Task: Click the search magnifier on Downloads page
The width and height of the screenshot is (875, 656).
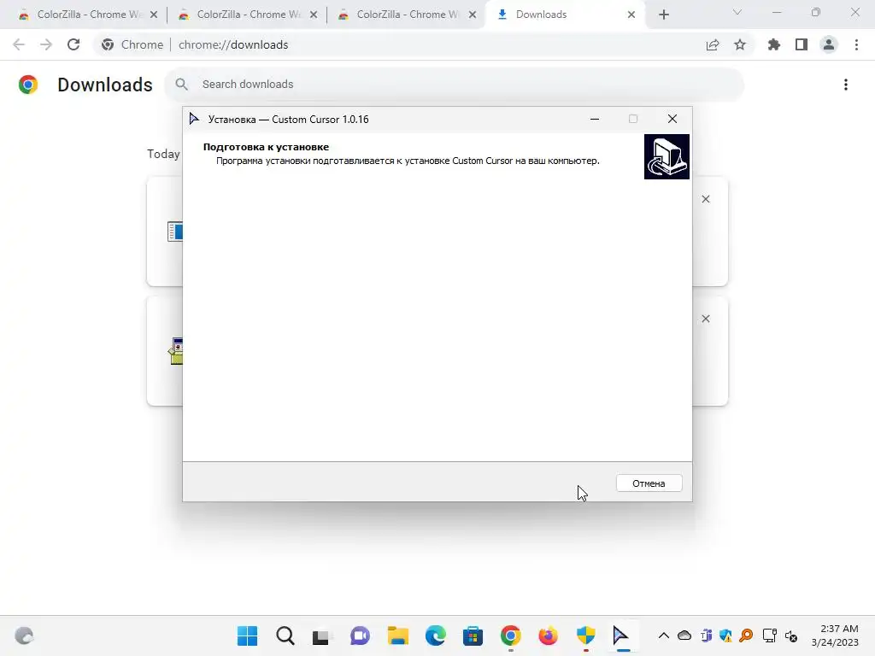Action: [x=181, y=85]
